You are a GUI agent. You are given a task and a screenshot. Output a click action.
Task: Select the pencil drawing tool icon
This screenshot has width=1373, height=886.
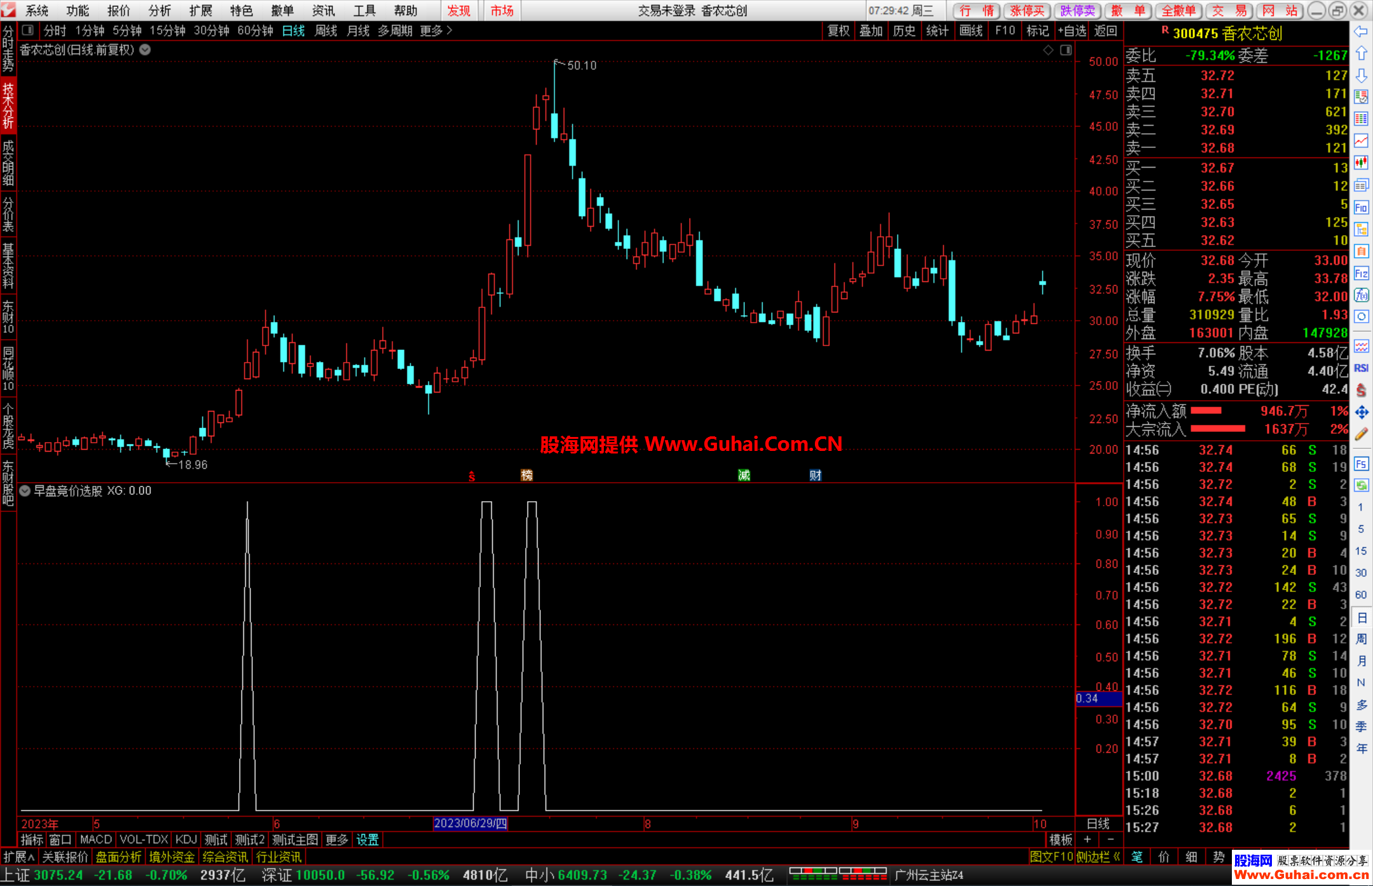tap(1361, 434)
